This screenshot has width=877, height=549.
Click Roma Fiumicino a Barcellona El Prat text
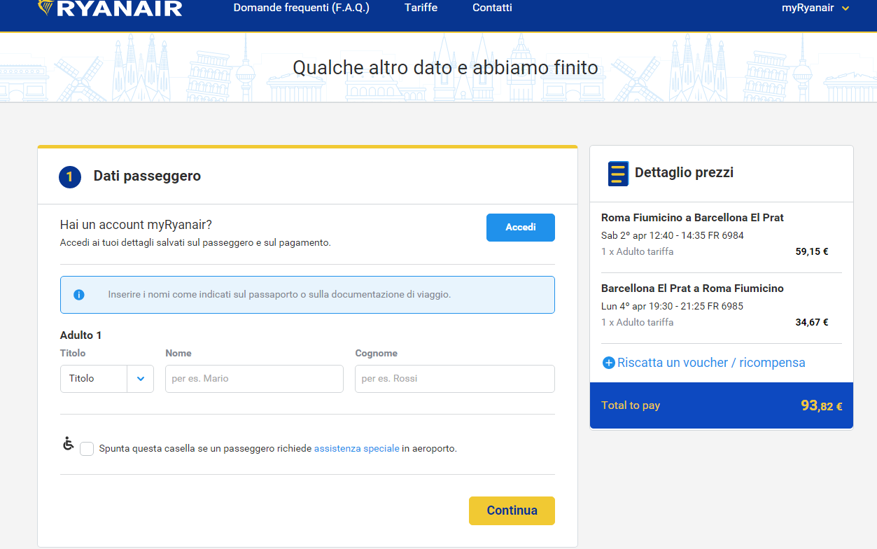(x=692, y=218)
